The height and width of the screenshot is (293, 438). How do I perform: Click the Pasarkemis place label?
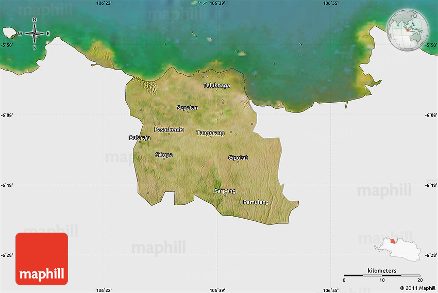coord(169,129)
